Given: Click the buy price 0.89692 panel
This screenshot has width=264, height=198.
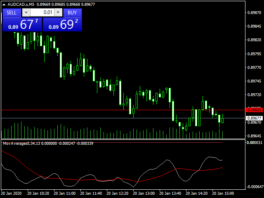Looking at the screenshot, I should point(62,24).
